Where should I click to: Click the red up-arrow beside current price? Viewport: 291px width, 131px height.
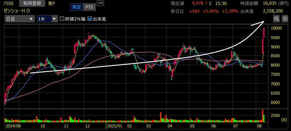tap(206, 4)
